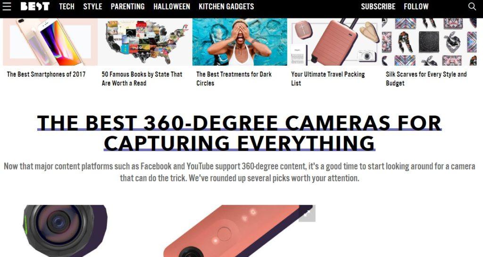Go to the Parenting section
The height and width of the screenshot is (257, 483).
(x=127, y=7)
